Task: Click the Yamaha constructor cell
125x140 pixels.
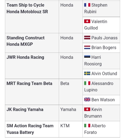Action: [71, 113]
